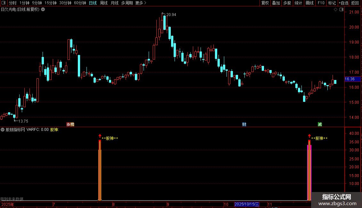The height and width of the screenshot is (208, 362).
Task: Switch to 日线 daily chart
Action: [93, 3]
